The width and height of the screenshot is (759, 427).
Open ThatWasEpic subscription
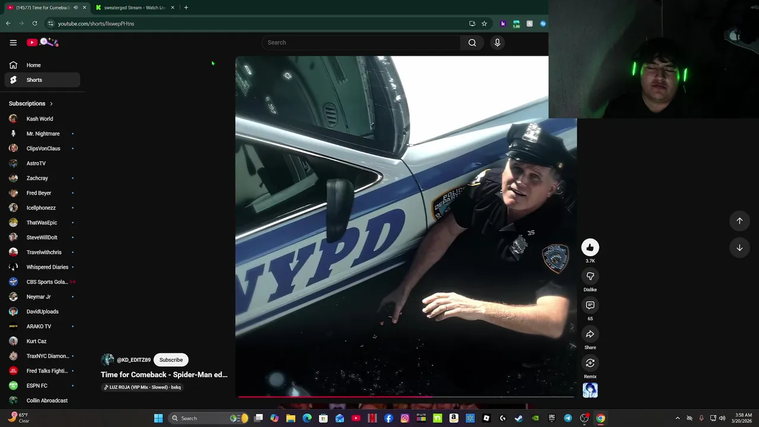tap(42, 222)
